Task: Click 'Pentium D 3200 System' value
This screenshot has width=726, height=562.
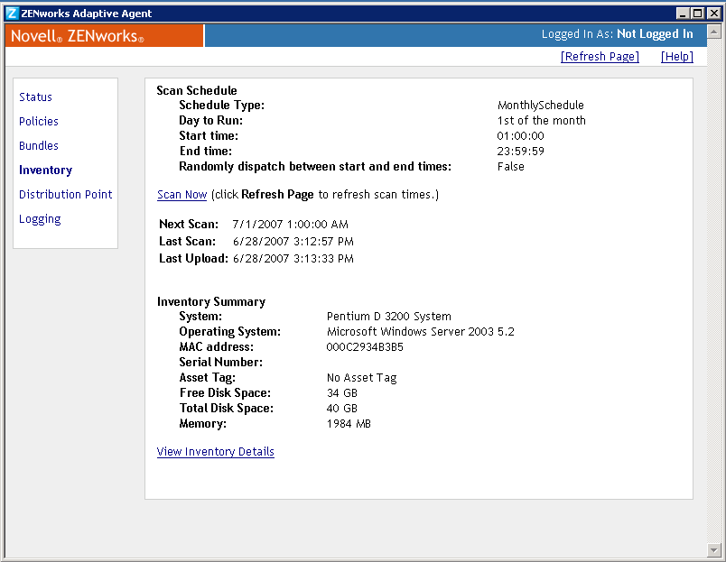Action: 389,317
